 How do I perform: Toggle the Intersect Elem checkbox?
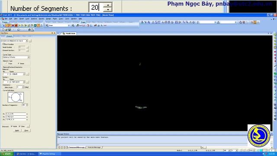(19, 126)
